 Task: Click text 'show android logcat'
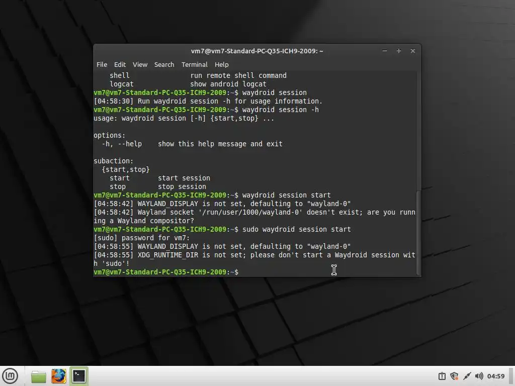pos(228,84)
